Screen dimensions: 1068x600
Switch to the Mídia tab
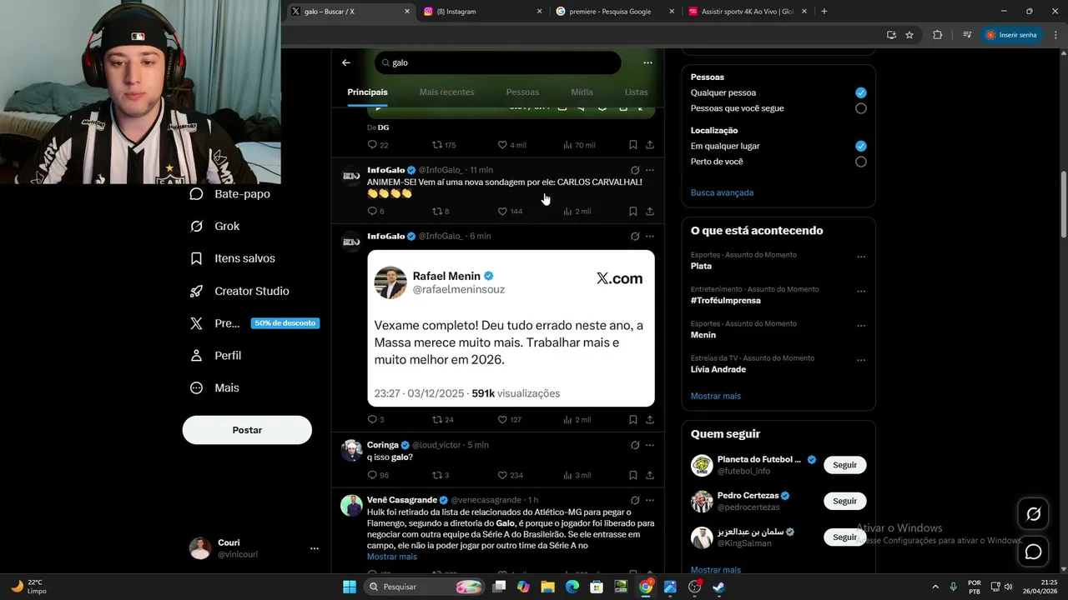(582, 92)
